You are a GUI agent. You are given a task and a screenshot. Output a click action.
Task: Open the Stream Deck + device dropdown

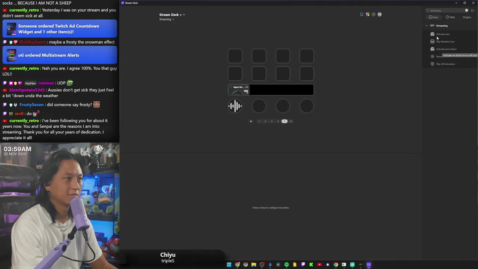click(x=172, y=15)
